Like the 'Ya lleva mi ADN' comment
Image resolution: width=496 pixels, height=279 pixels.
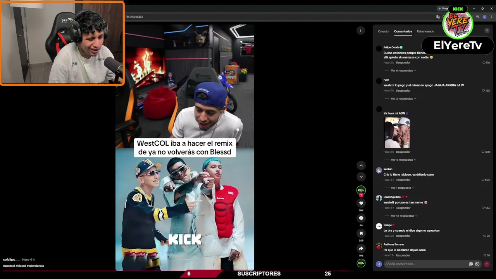(x=484, y=152)
